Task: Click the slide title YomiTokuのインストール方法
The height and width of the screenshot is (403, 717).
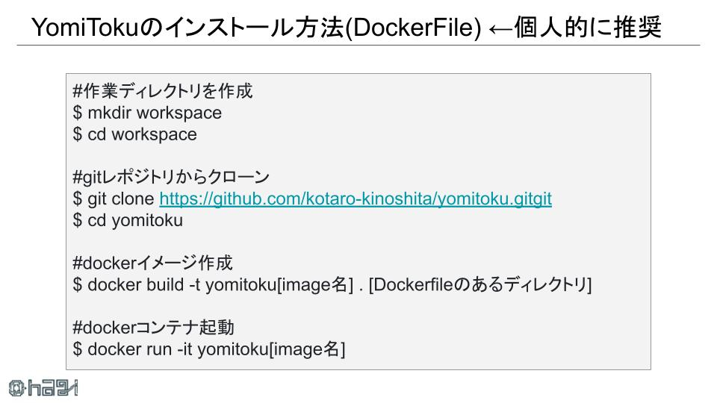Action: pyautogui.click(x=187, y=28)
